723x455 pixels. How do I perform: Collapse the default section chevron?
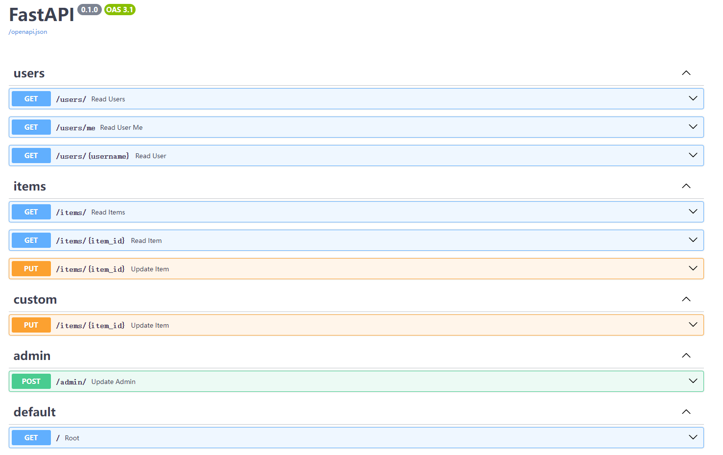click(x=686, y=412)
